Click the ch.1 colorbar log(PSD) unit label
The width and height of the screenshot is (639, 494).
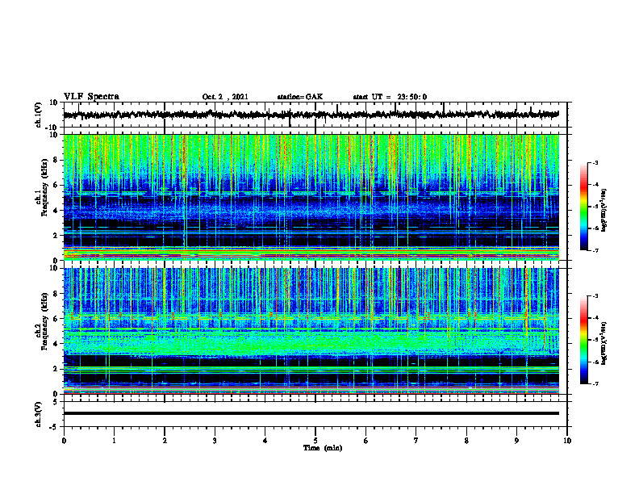[x=604, y=211]
